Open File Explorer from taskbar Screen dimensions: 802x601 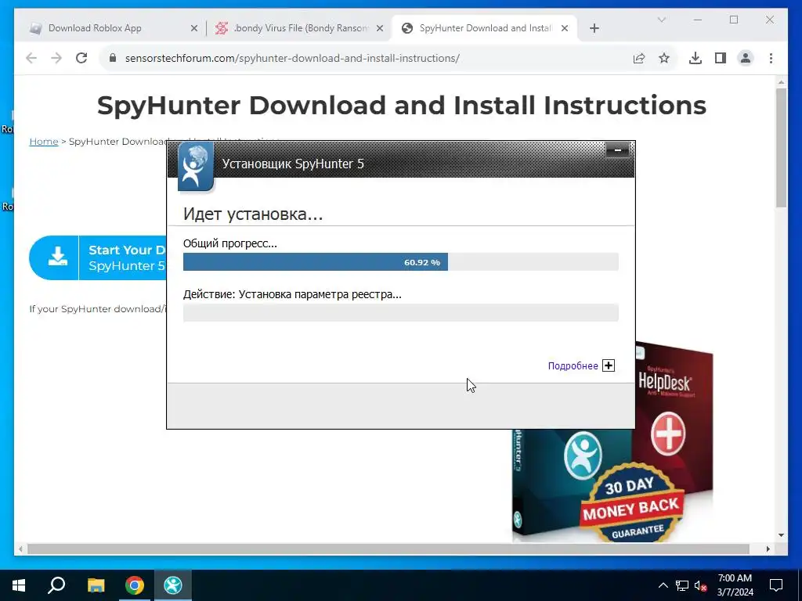pyautogui.click(x=96, y=585)
